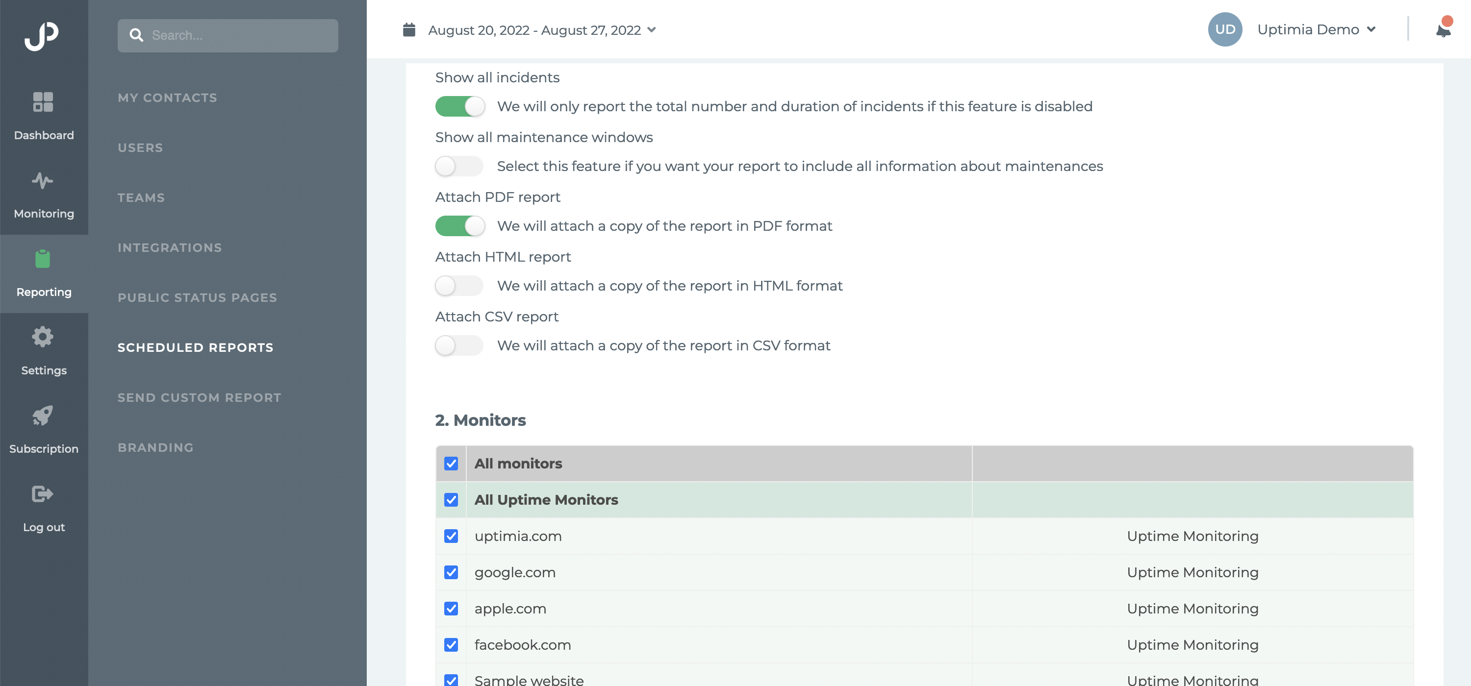Screen dimensions: 1471x686
Task: Click the Dashboard label in the sidebar
Action: pos(44,135)
